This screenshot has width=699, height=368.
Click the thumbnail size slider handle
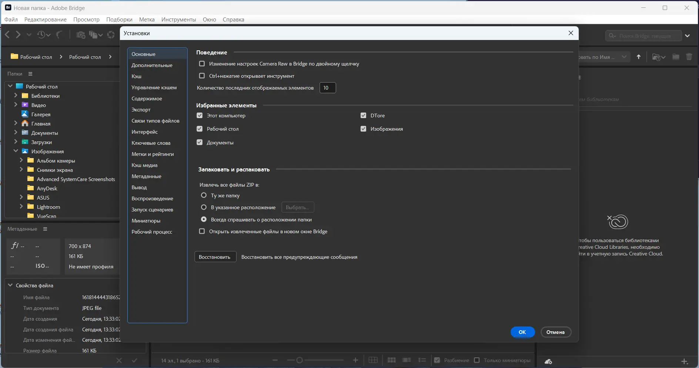click(300, 360)
